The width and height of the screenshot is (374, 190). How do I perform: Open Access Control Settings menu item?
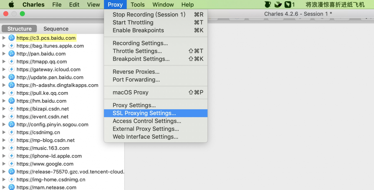tap(156, 121)
